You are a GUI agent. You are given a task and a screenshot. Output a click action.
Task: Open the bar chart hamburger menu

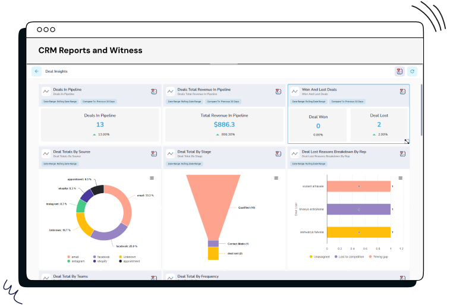pos(400,178)
